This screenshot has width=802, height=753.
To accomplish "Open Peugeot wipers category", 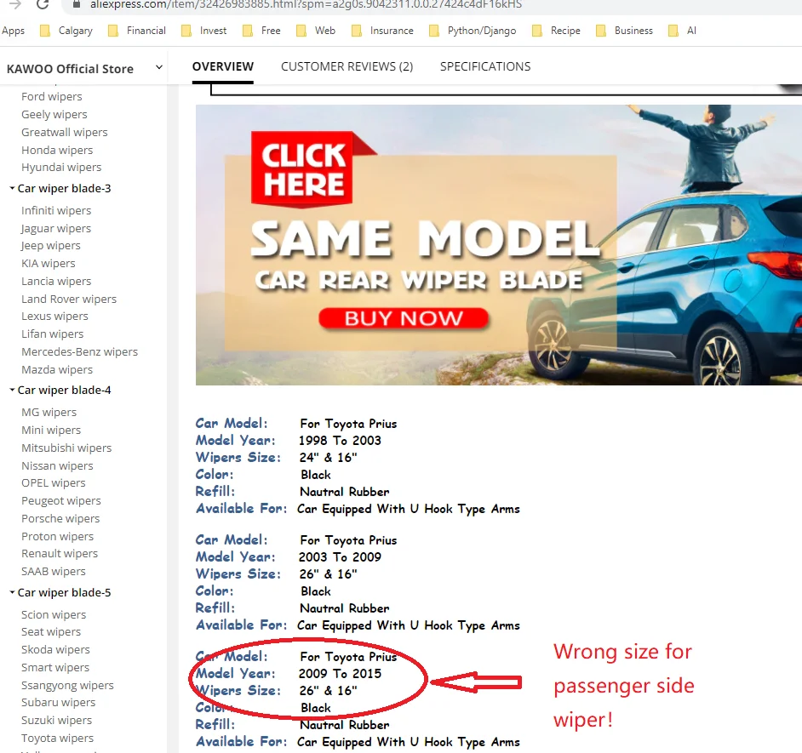I will pyautogui.click(x=61, y=501).
